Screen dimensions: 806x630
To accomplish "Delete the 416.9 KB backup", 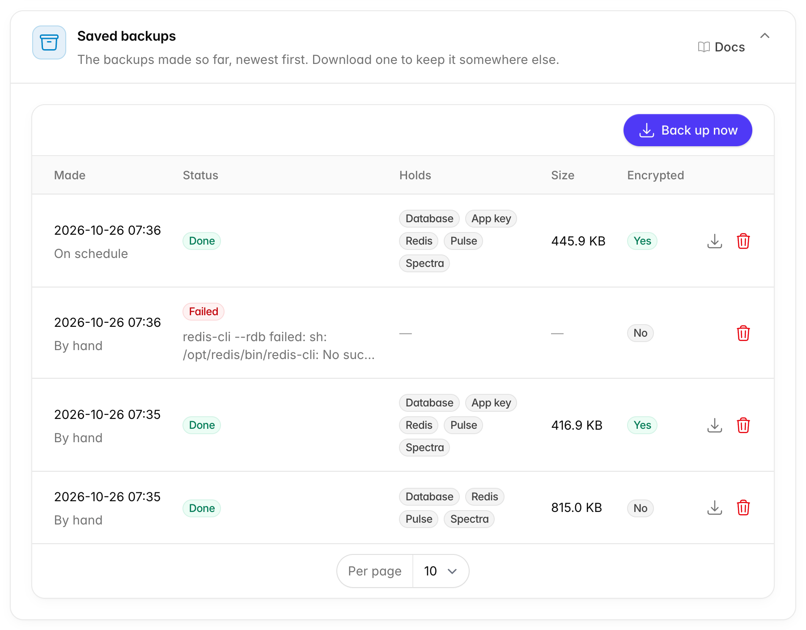I will (743, 425).
